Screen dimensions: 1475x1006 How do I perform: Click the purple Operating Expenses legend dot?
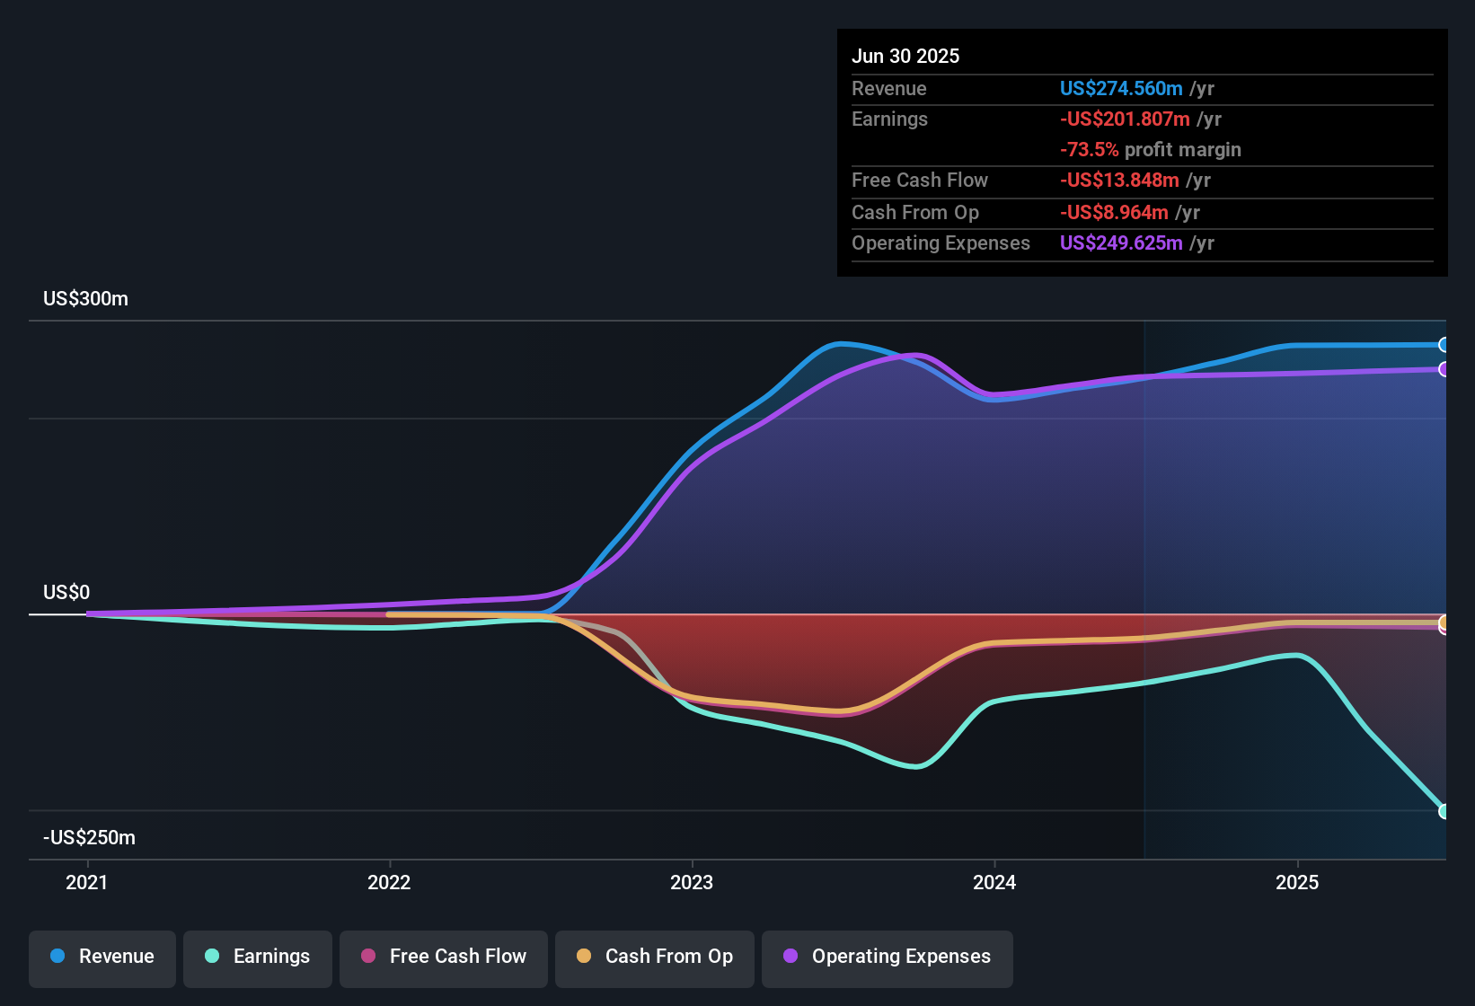coord(790,957)
